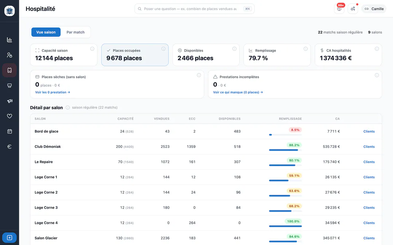Click info icon beside Détail par salon

click(68, 107)
